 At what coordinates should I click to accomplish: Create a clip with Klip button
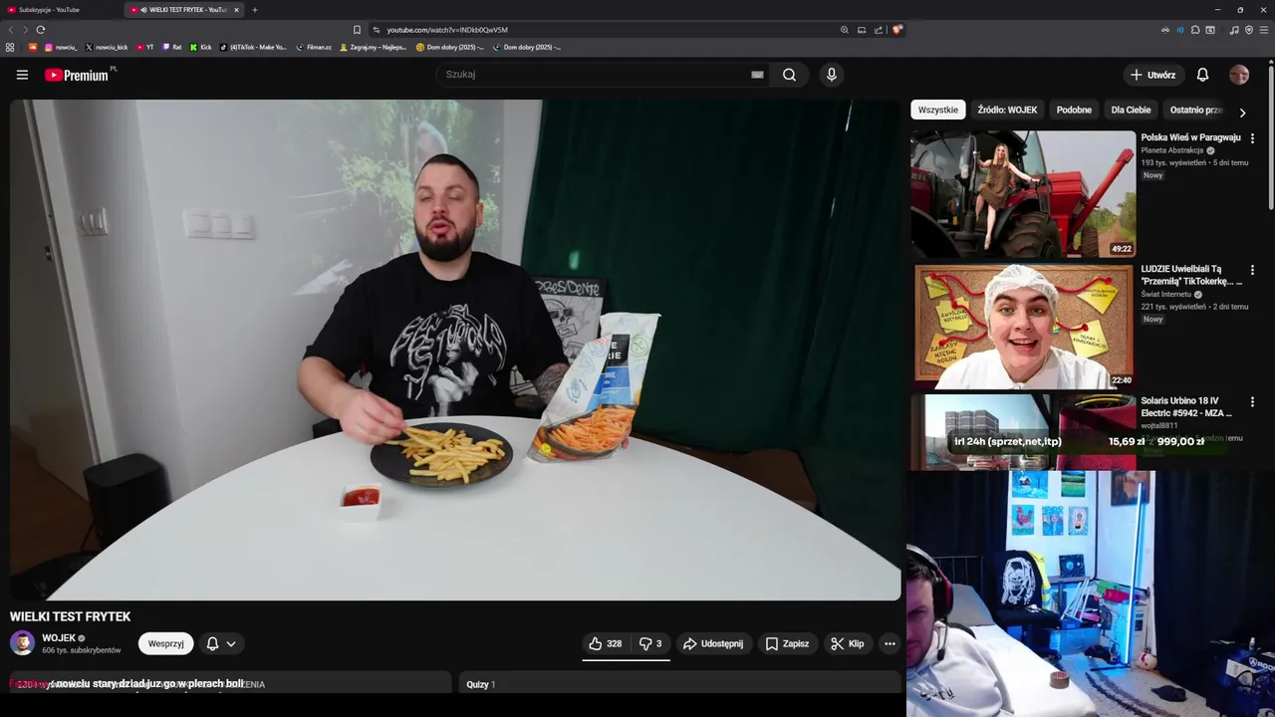click(848, 643)
